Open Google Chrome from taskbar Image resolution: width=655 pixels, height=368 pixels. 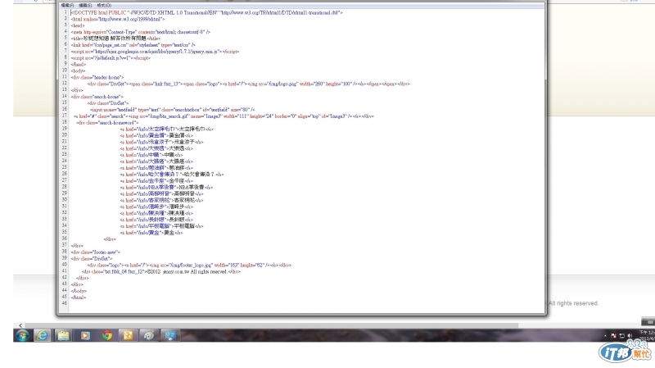[107, 335]
